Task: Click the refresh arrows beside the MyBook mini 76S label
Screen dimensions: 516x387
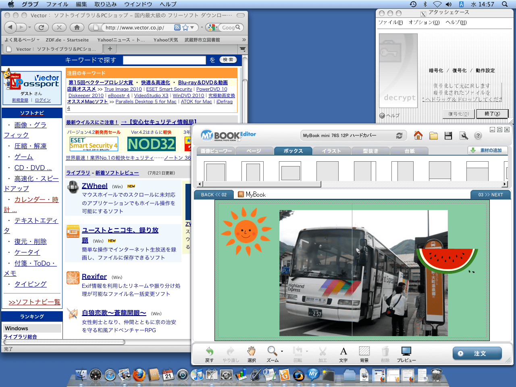Action: coord(399,136)
